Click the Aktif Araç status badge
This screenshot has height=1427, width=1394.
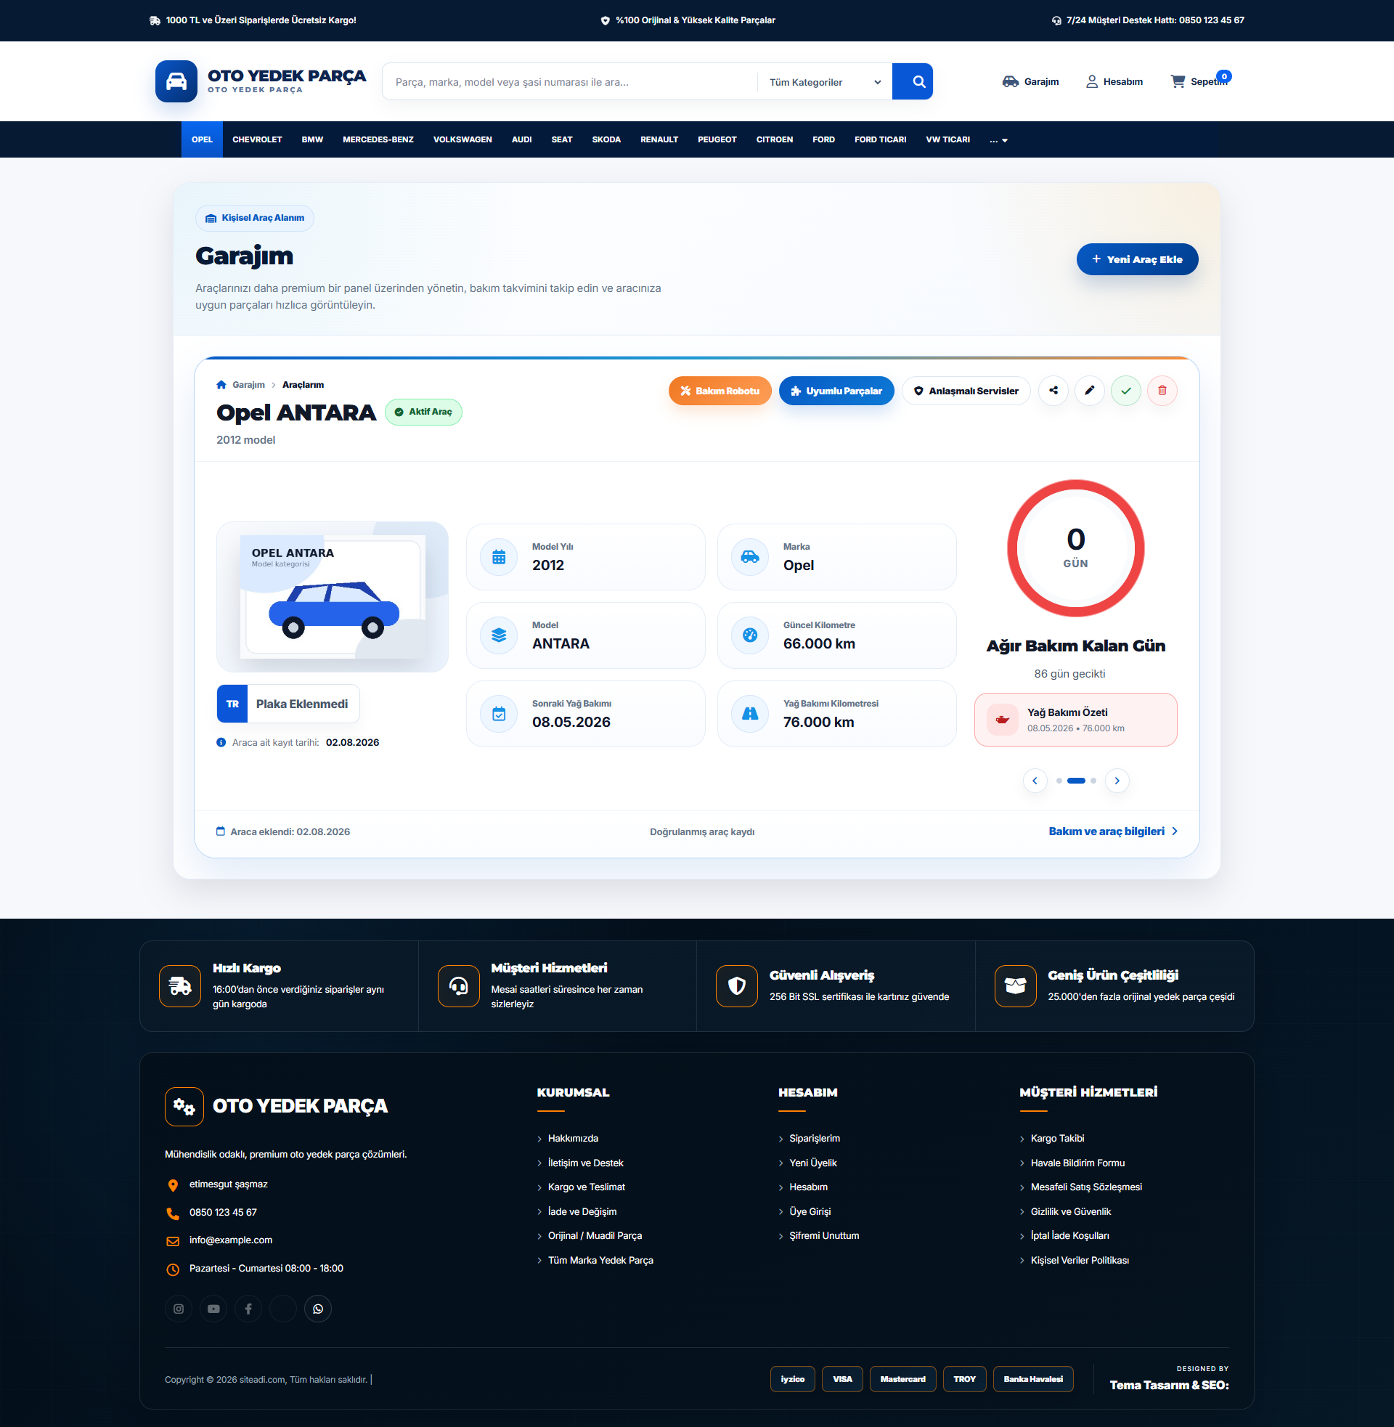423,412
